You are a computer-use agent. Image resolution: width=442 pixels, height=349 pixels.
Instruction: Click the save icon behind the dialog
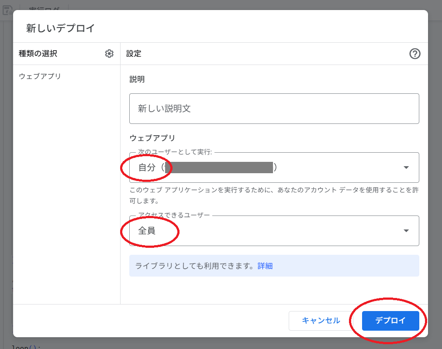point(7,10)
